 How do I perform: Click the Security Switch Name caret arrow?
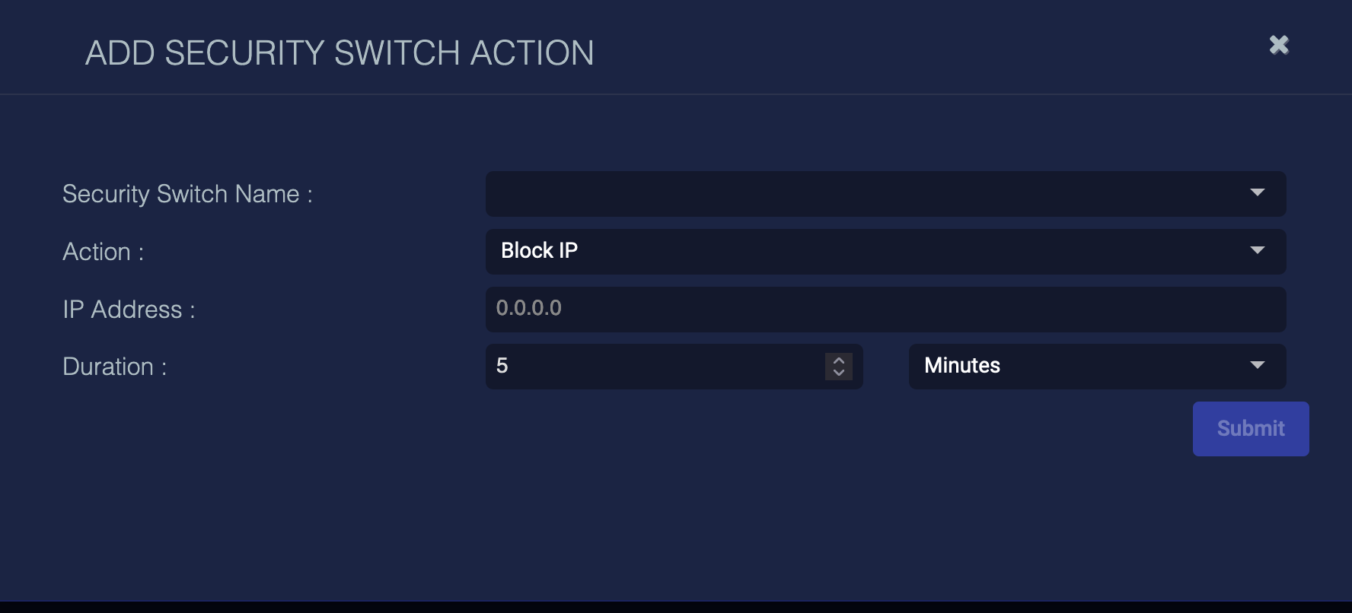coord(1258,193)
